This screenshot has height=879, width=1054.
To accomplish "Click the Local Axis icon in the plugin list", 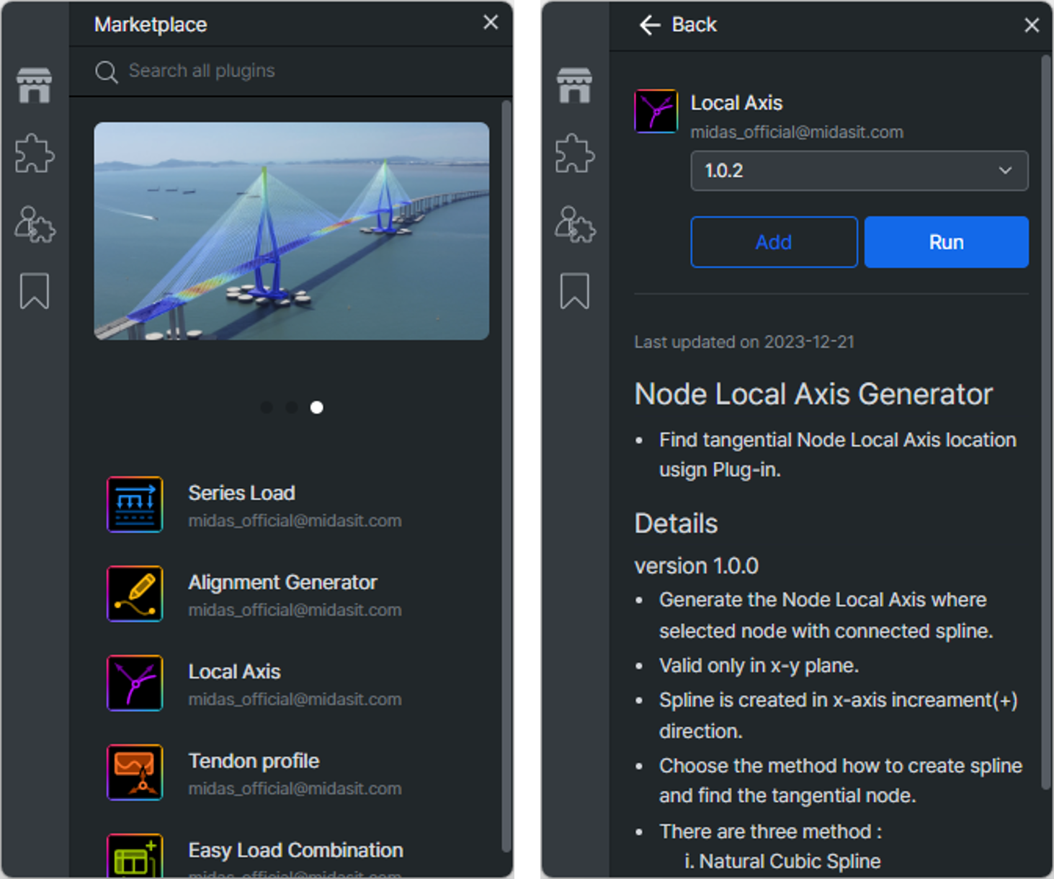I will (x=135, y=683).
